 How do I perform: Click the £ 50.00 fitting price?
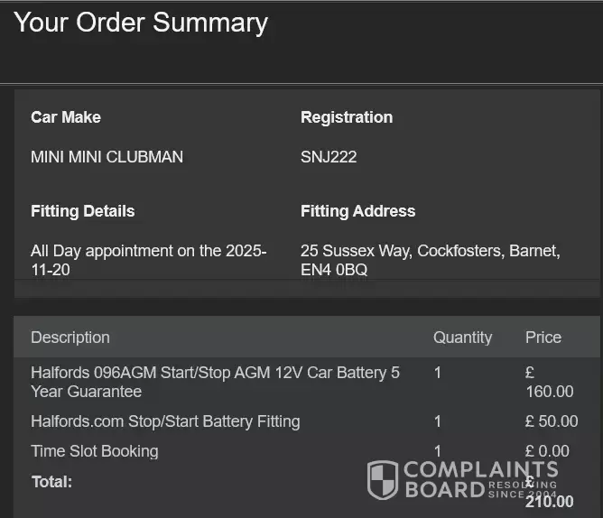[x=552, y=421]
